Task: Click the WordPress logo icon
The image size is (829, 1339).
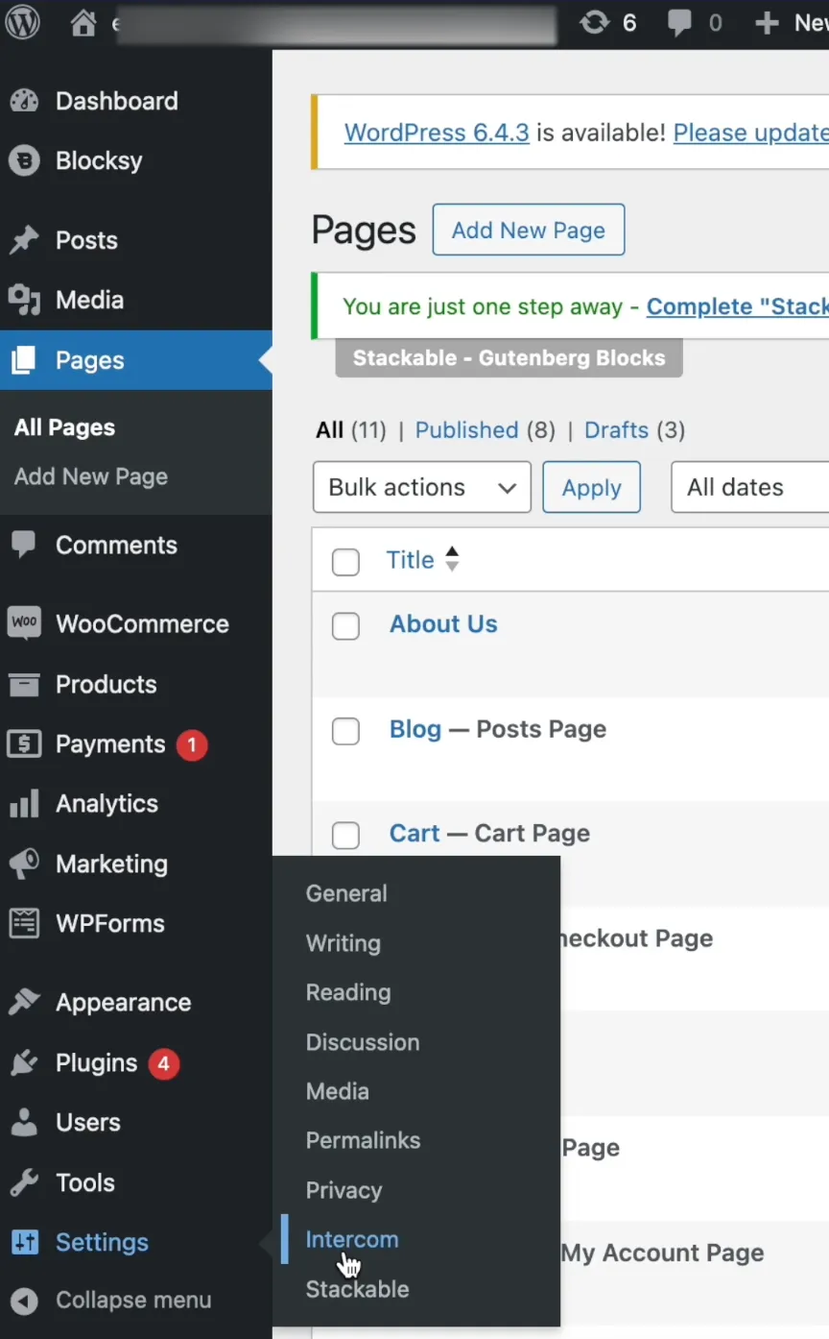Action: [23, 23]
